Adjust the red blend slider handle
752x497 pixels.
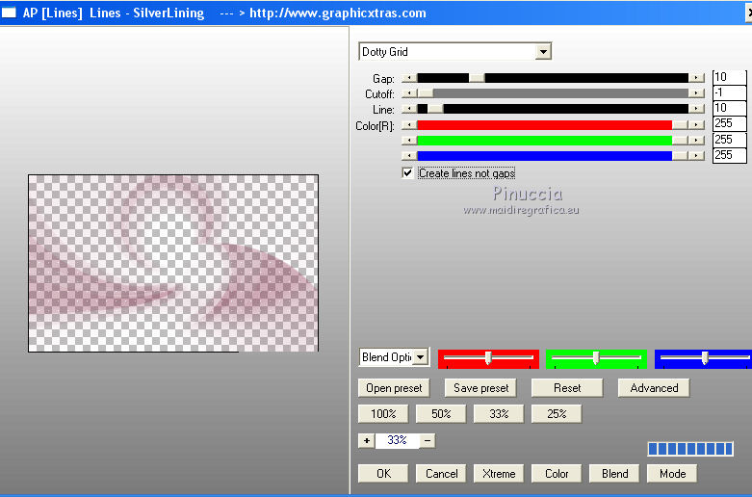(x=488, y=358)
